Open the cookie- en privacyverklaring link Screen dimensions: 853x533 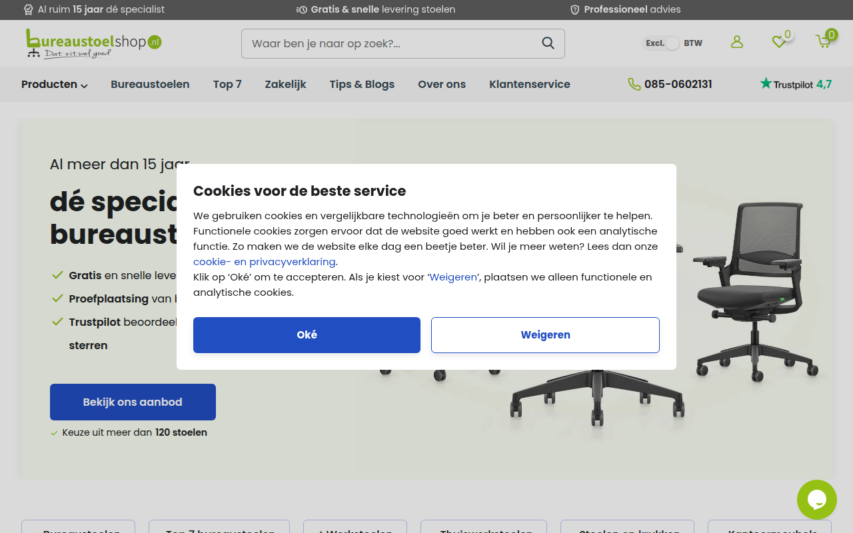tap(265, 262)
